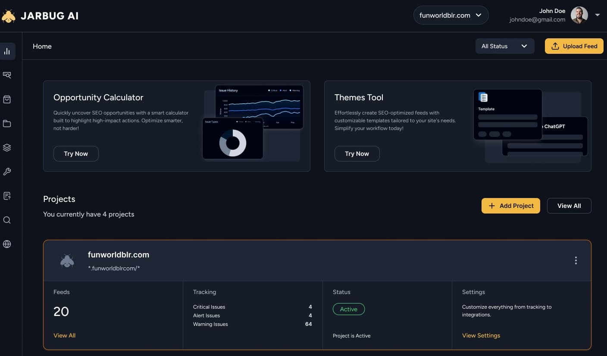The height and width of the screenshot is (356, 607).
Task: Open View Settings link on project card
Action: [x=481, y=335]
